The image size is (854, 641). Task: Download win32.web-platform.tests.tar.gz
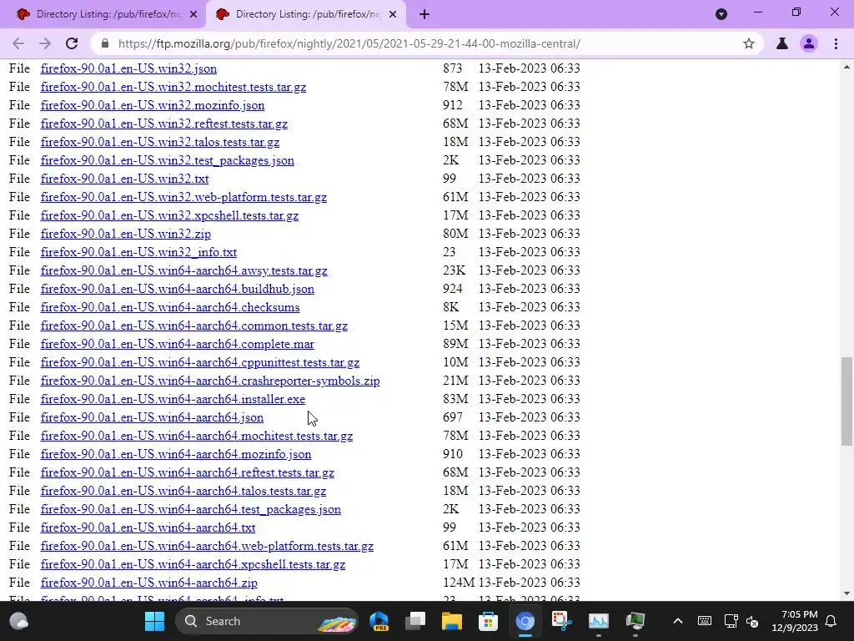point(183,197)
